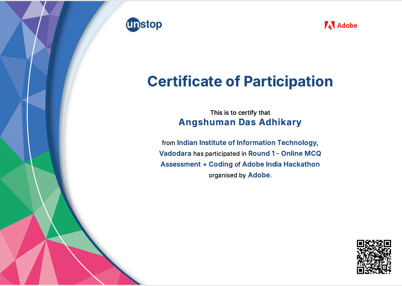Click the Unstop logo at the top
Screen dimensions: 402x286
[x=143, y=24]
